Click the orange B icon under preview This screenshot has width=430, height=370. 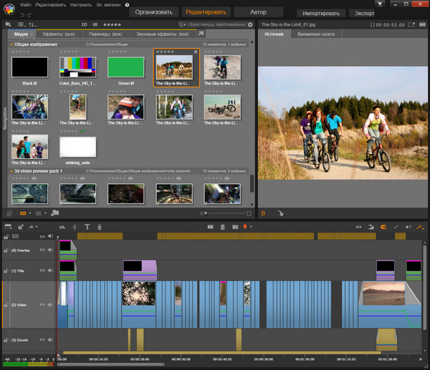[263, 213]
